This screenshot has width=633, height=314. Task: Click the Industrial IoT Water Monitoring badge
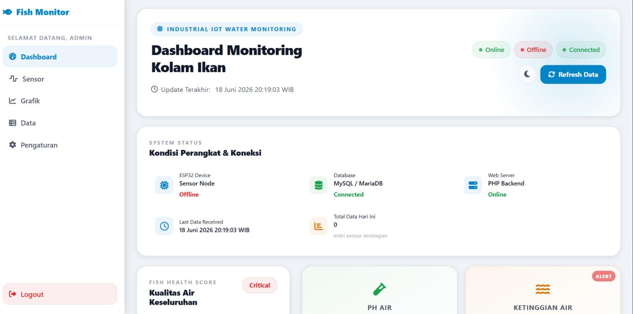[x=227, y=29]
